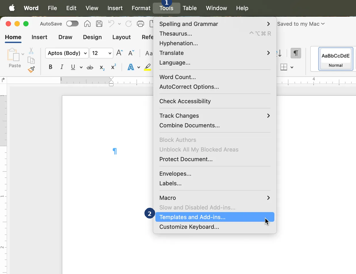The width and height of the screenshot is (356, 274).
Task: Click the Increase Font Size icon
Action: (119, 53)
